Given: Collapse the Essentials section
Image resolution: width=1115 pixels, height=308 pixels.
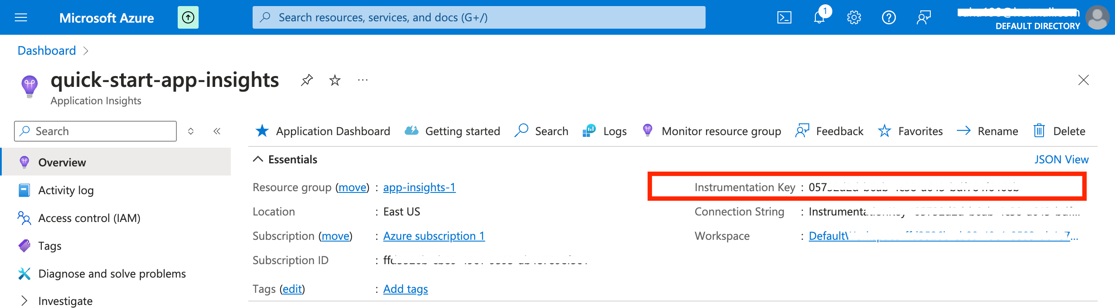Looking at the screenshot, I should pyautogui.click(x=258, y=159).
